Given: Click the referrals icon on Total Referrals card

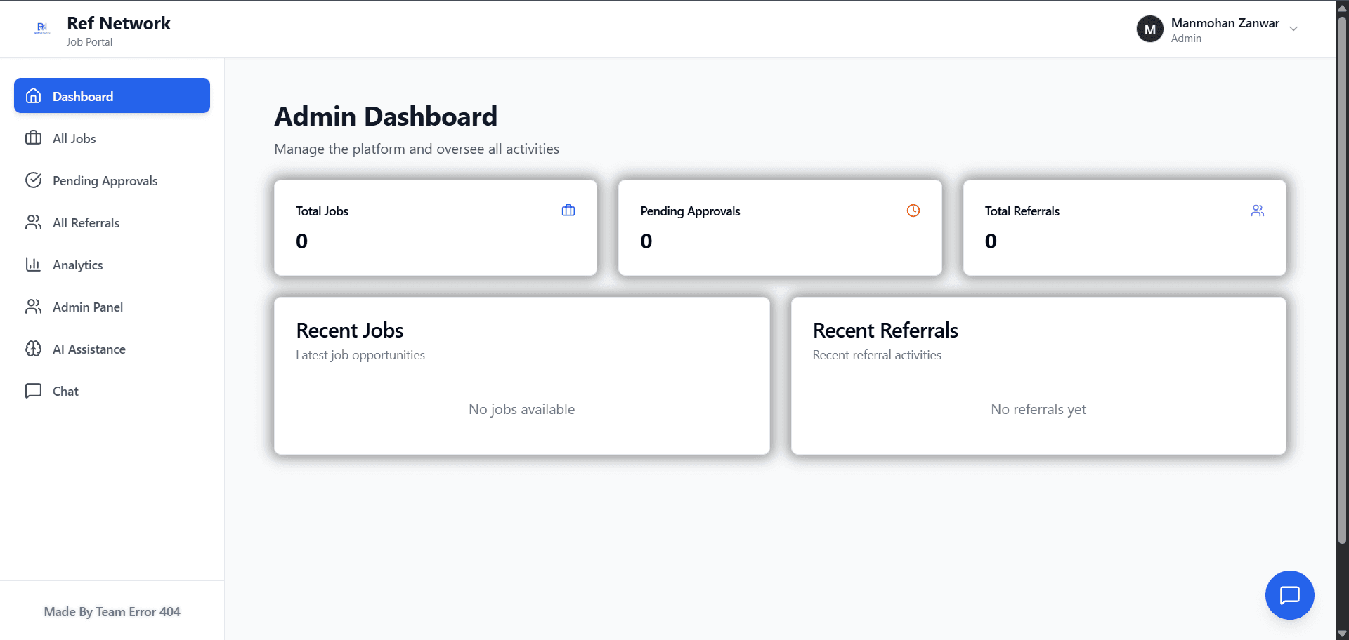Looking at the screenshot, I should coord(1257,210).
